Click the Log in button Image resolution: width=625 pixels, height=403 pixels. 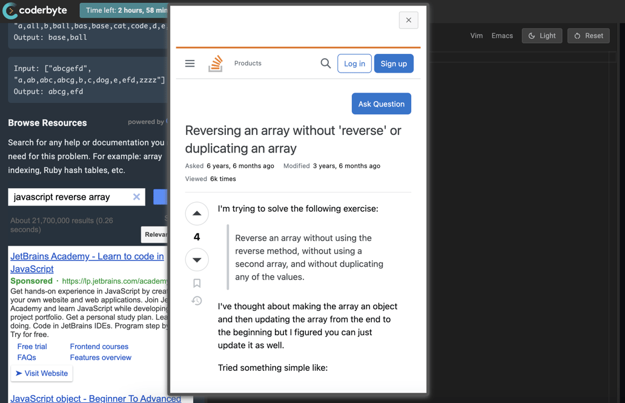point(354,64)
